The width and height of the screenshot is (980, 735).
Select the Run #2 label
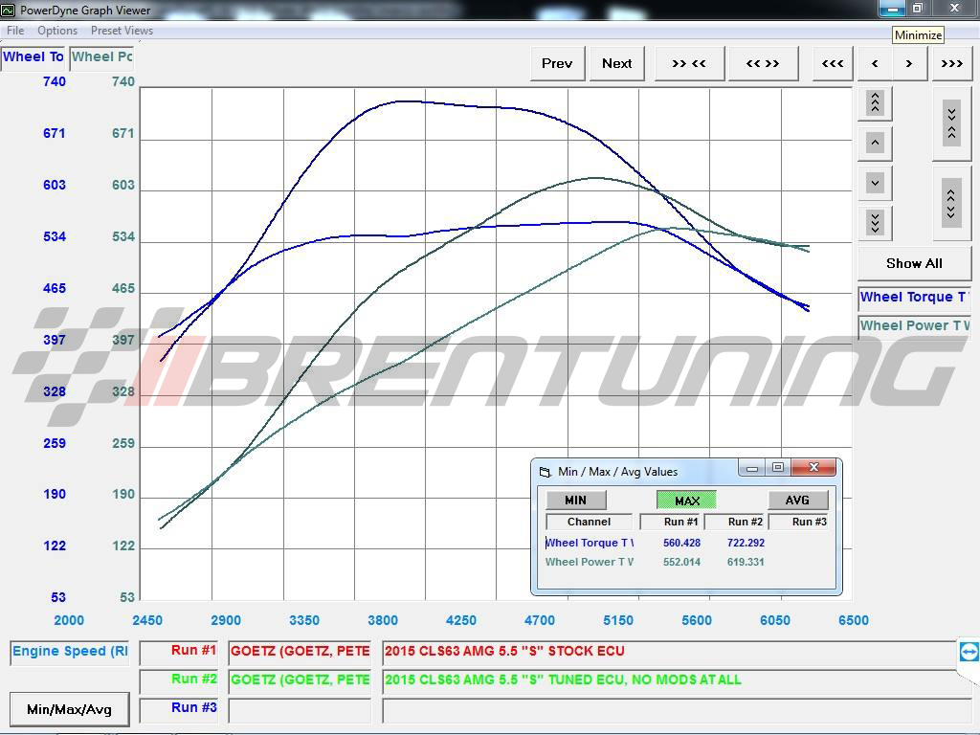[179, 680]
